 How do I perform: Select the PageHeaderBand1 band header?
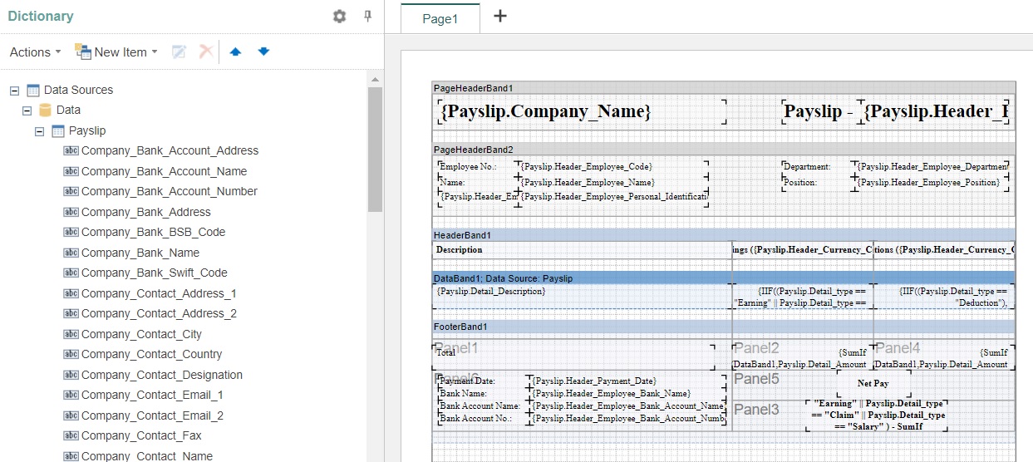723,88
